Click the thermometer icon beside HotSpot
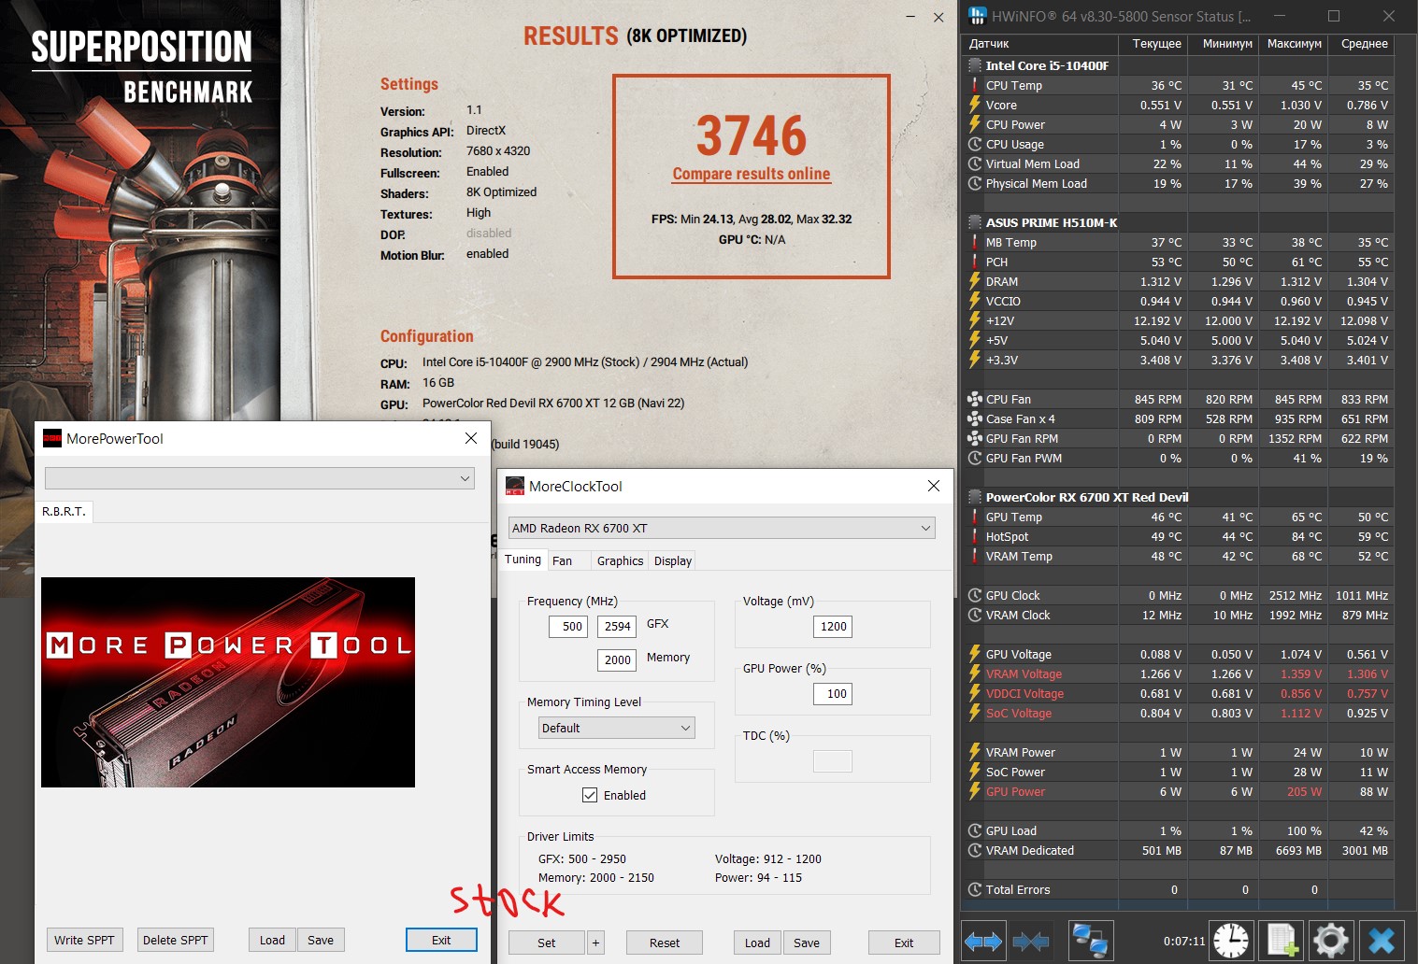 click(974, 536)
